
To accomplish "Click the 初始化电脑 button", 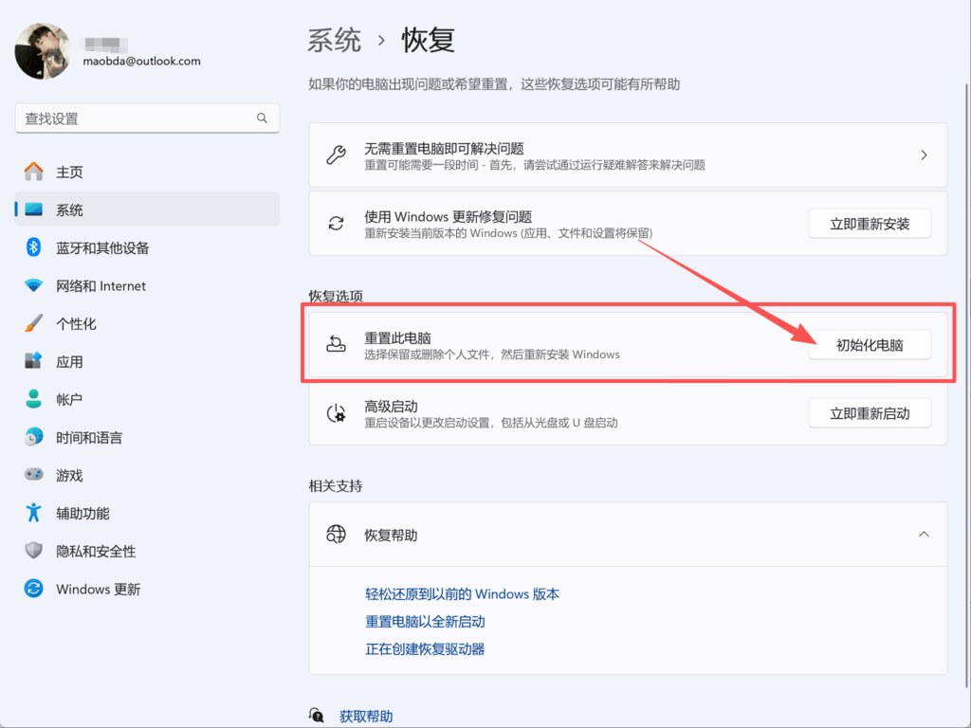I will point(869,344).
